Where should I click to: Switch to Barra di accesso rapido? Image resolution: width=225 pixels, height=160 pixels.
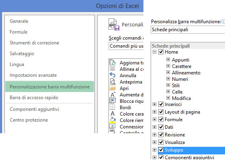point(34,98)
